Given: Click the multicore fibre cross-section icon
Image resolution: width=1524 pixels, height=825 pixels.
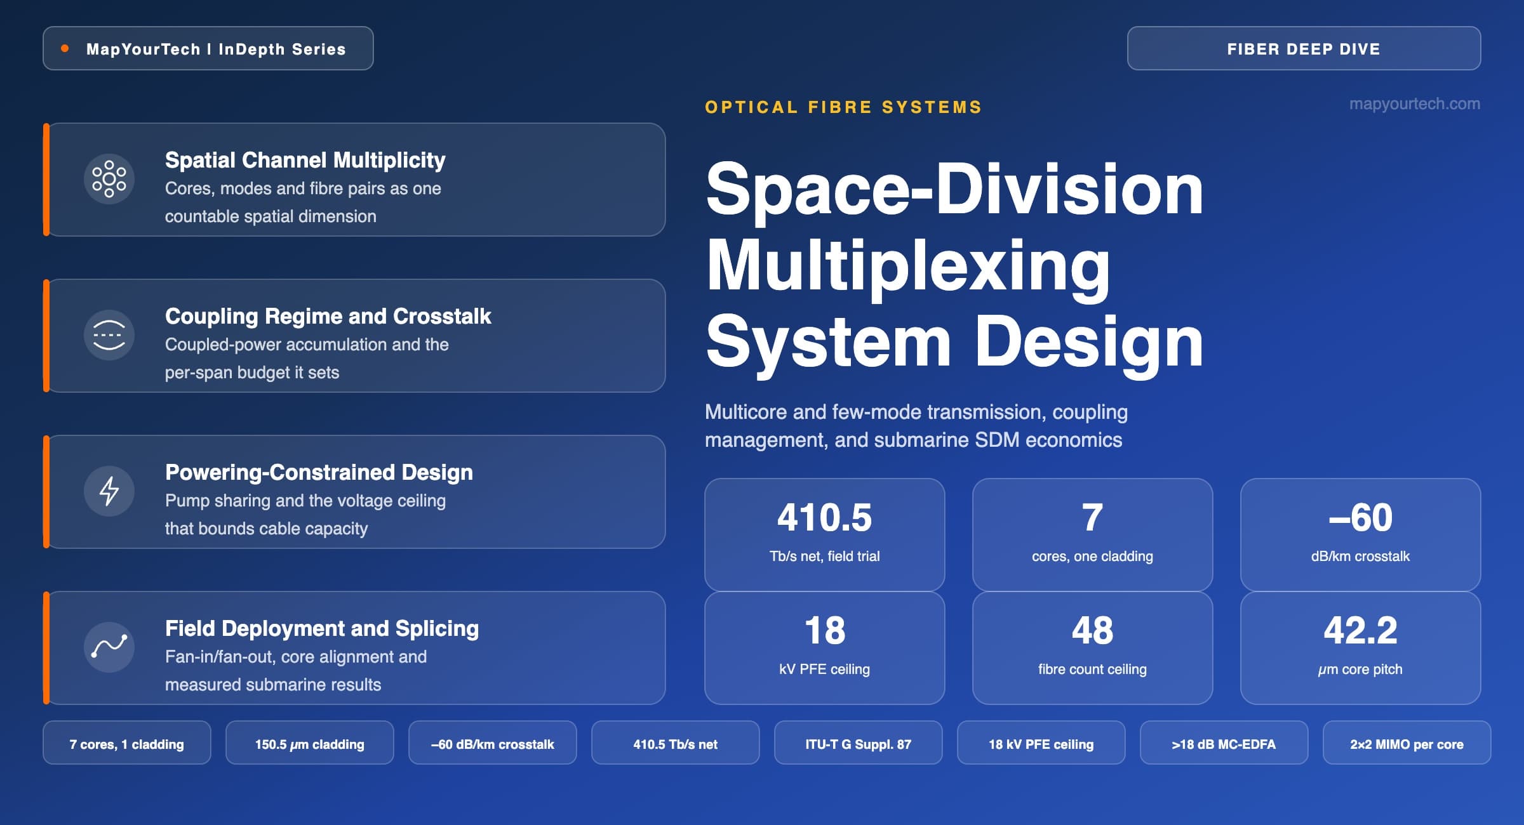Looking at the screenshot, I should [x=109, y=180].
